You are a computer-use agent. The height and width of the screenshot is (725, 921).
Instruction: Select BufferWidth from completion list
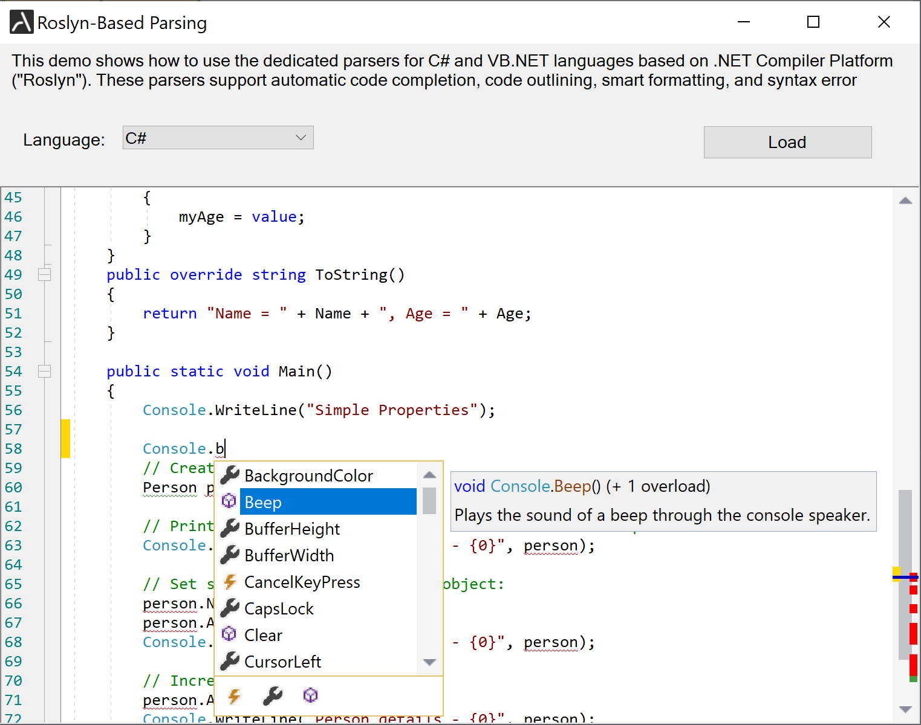pyautogui.click(x=289, y=555)
